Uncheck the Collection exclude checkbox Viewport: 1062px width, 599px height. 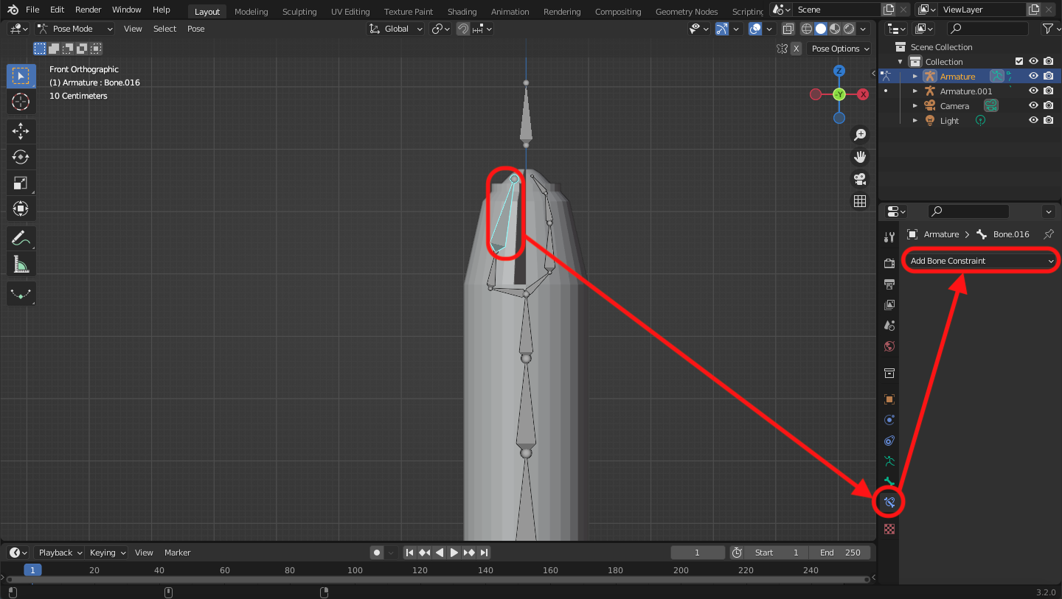[1019, 61]
